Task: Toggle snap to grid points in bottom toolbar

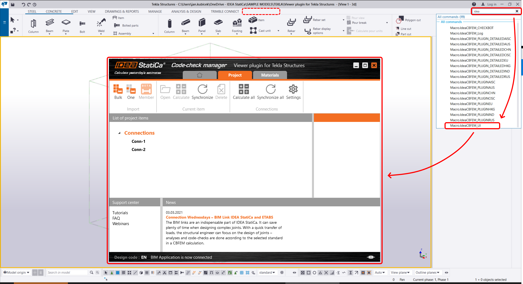Action: [x=147, y=272]
